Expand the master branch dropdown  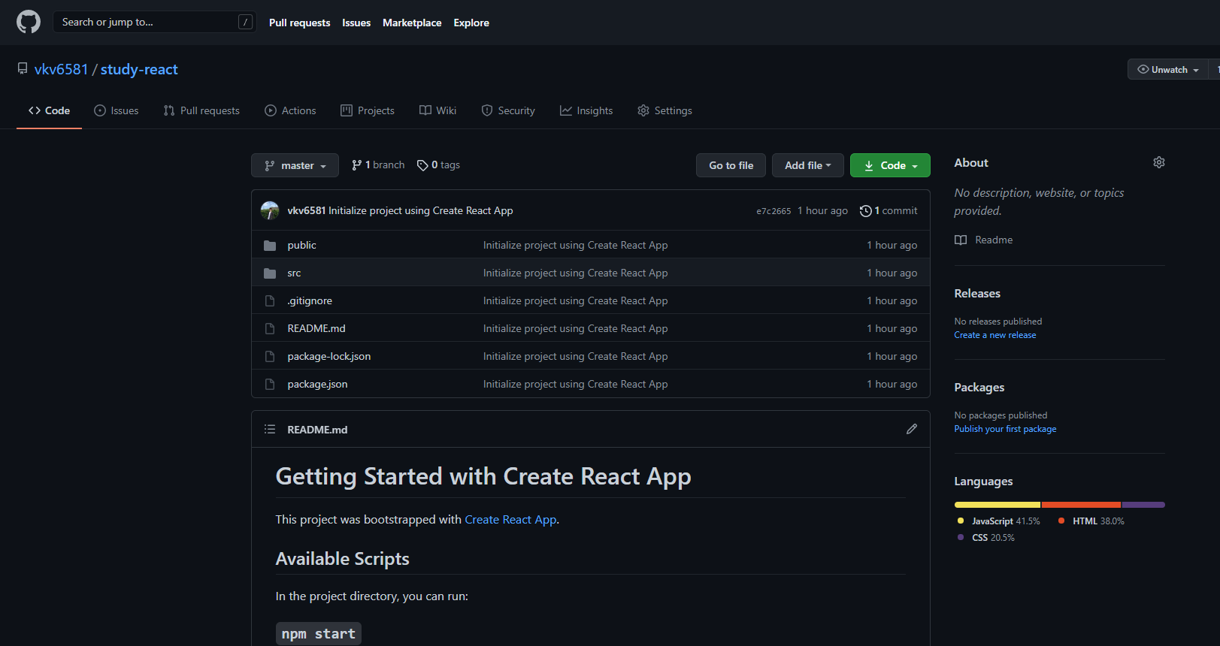tap(295, 165)
